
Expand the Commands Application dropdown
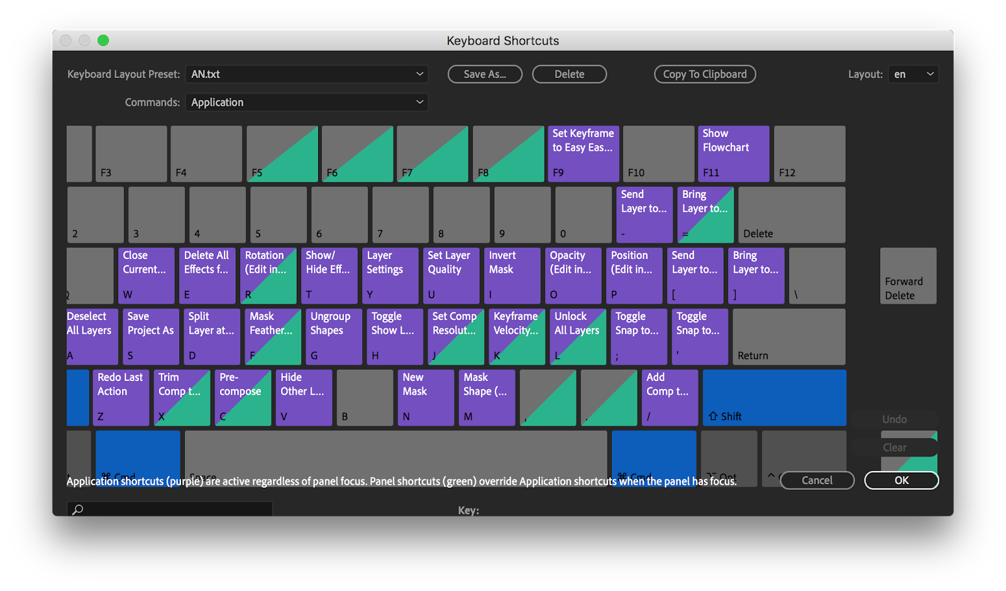coord(307,102)
